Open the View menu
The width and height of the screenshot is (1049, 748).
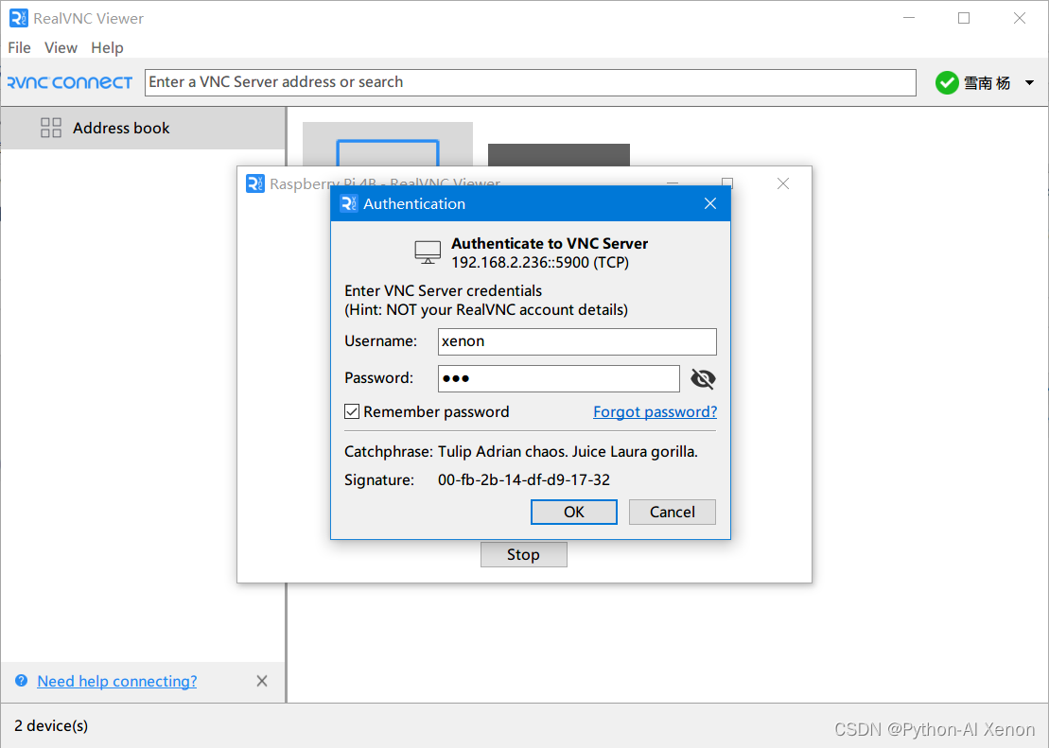(61, 47)
